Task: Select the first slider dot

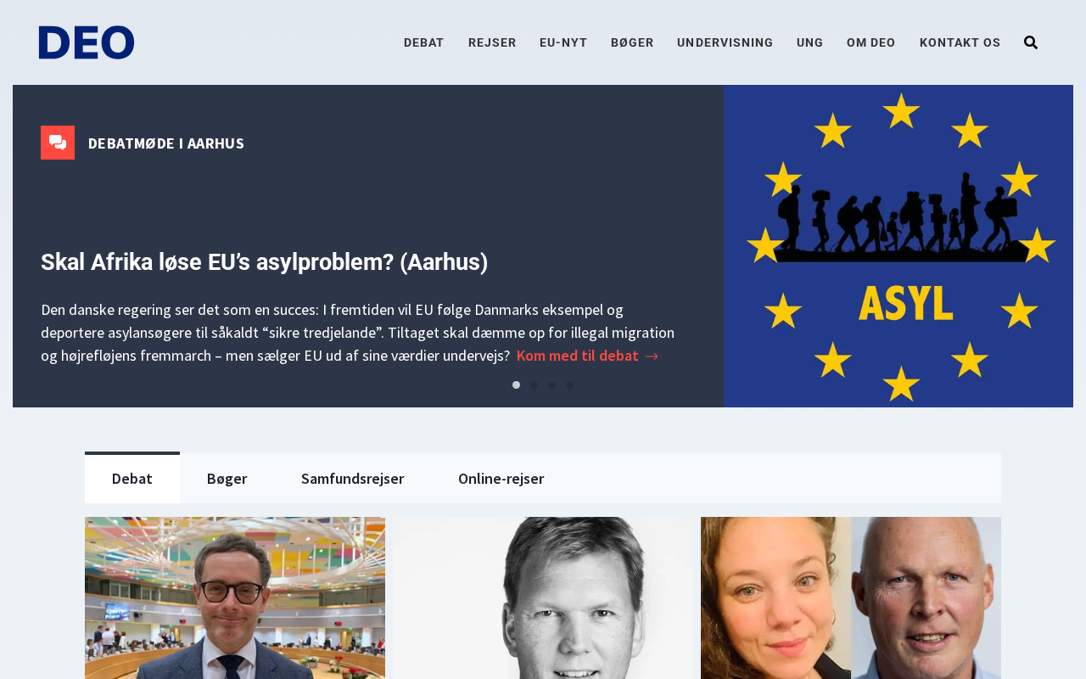Action: click(516, 385)
